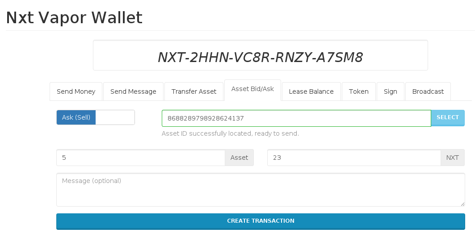Switch to the Token tab

tap(359, 91)
